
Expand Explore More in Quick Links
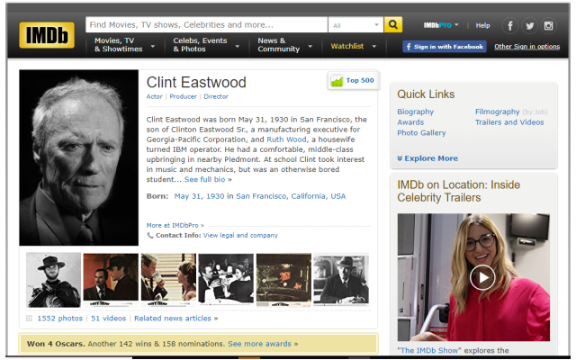click(427, 158)
